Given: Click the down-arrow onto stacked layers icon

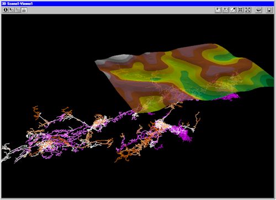Looking at the screenshot, I should pyautogui.click(x=225, y=10).
